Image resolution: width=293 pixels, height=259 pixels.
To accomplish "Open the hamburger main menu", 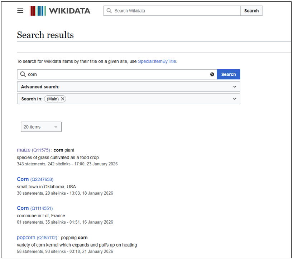I will pyautogui.click(x=20, y=11).
